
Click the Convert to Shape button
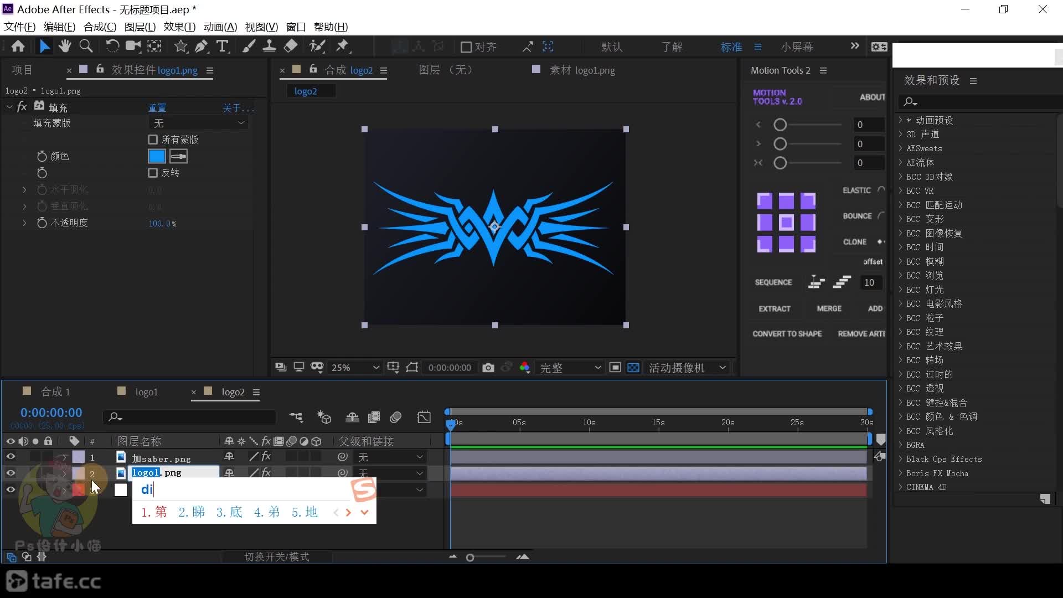click(x=787, y=334)
